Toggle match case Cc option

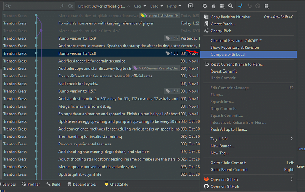[x=71, y=6]
